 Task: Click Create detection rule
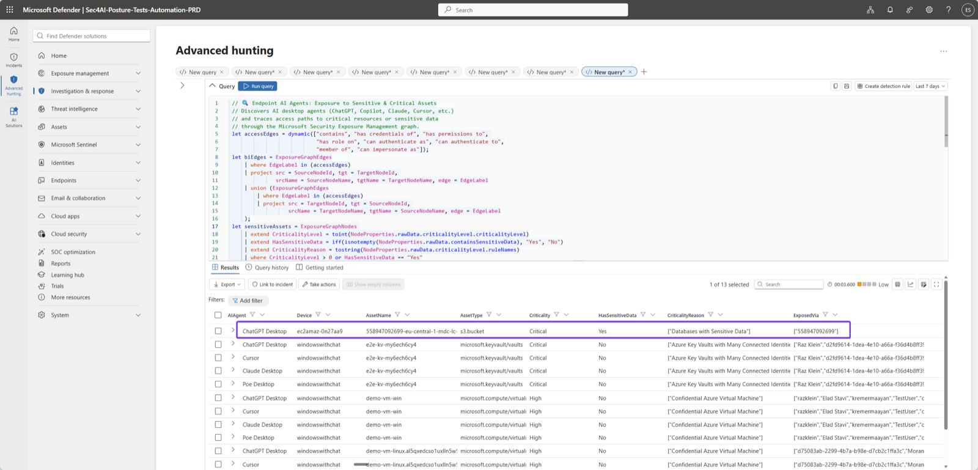pyautogui.click(x=883, y=86)
